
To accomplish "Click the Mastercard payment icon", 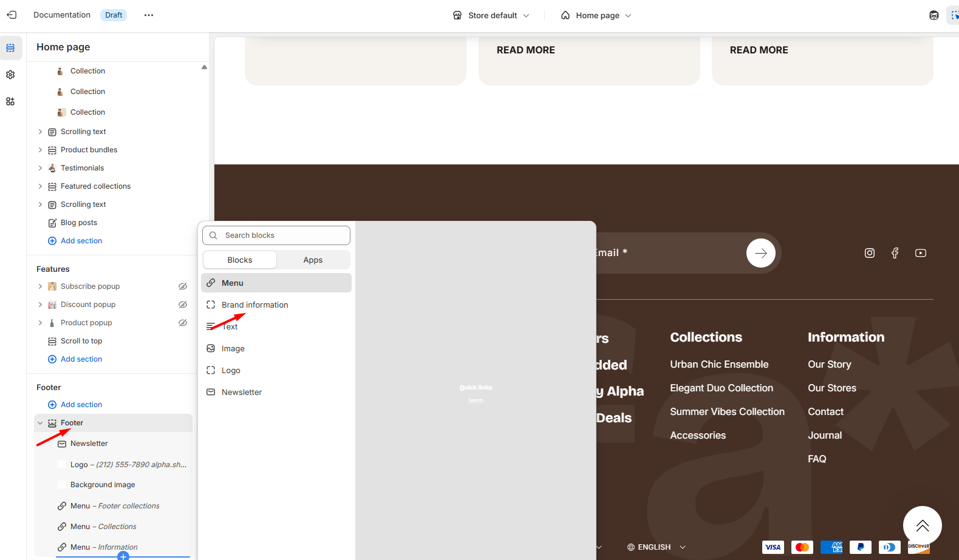I will pyautogui.click(x=802, y=547).
